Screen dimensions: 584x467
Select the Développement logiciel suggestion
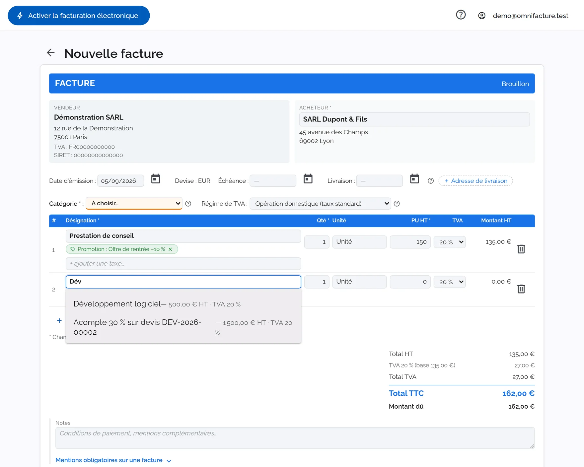pyautogui.click(x=183, y=304)
